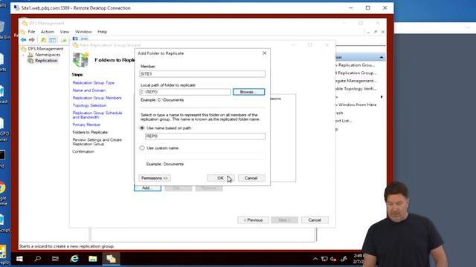Image resolution: width=476 pixels, height=267 pixels.
Task: Click the wizard's Cancel button
Action: (x=315, y=220)
